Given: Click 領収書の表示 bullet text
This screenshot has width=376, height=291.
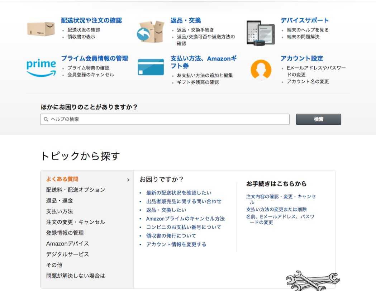Looking at the screenshot, I should pos(81,37).
